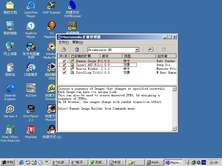
Task: Select the SWF Scanner desktop shortcut
Action: click(52, 8)
